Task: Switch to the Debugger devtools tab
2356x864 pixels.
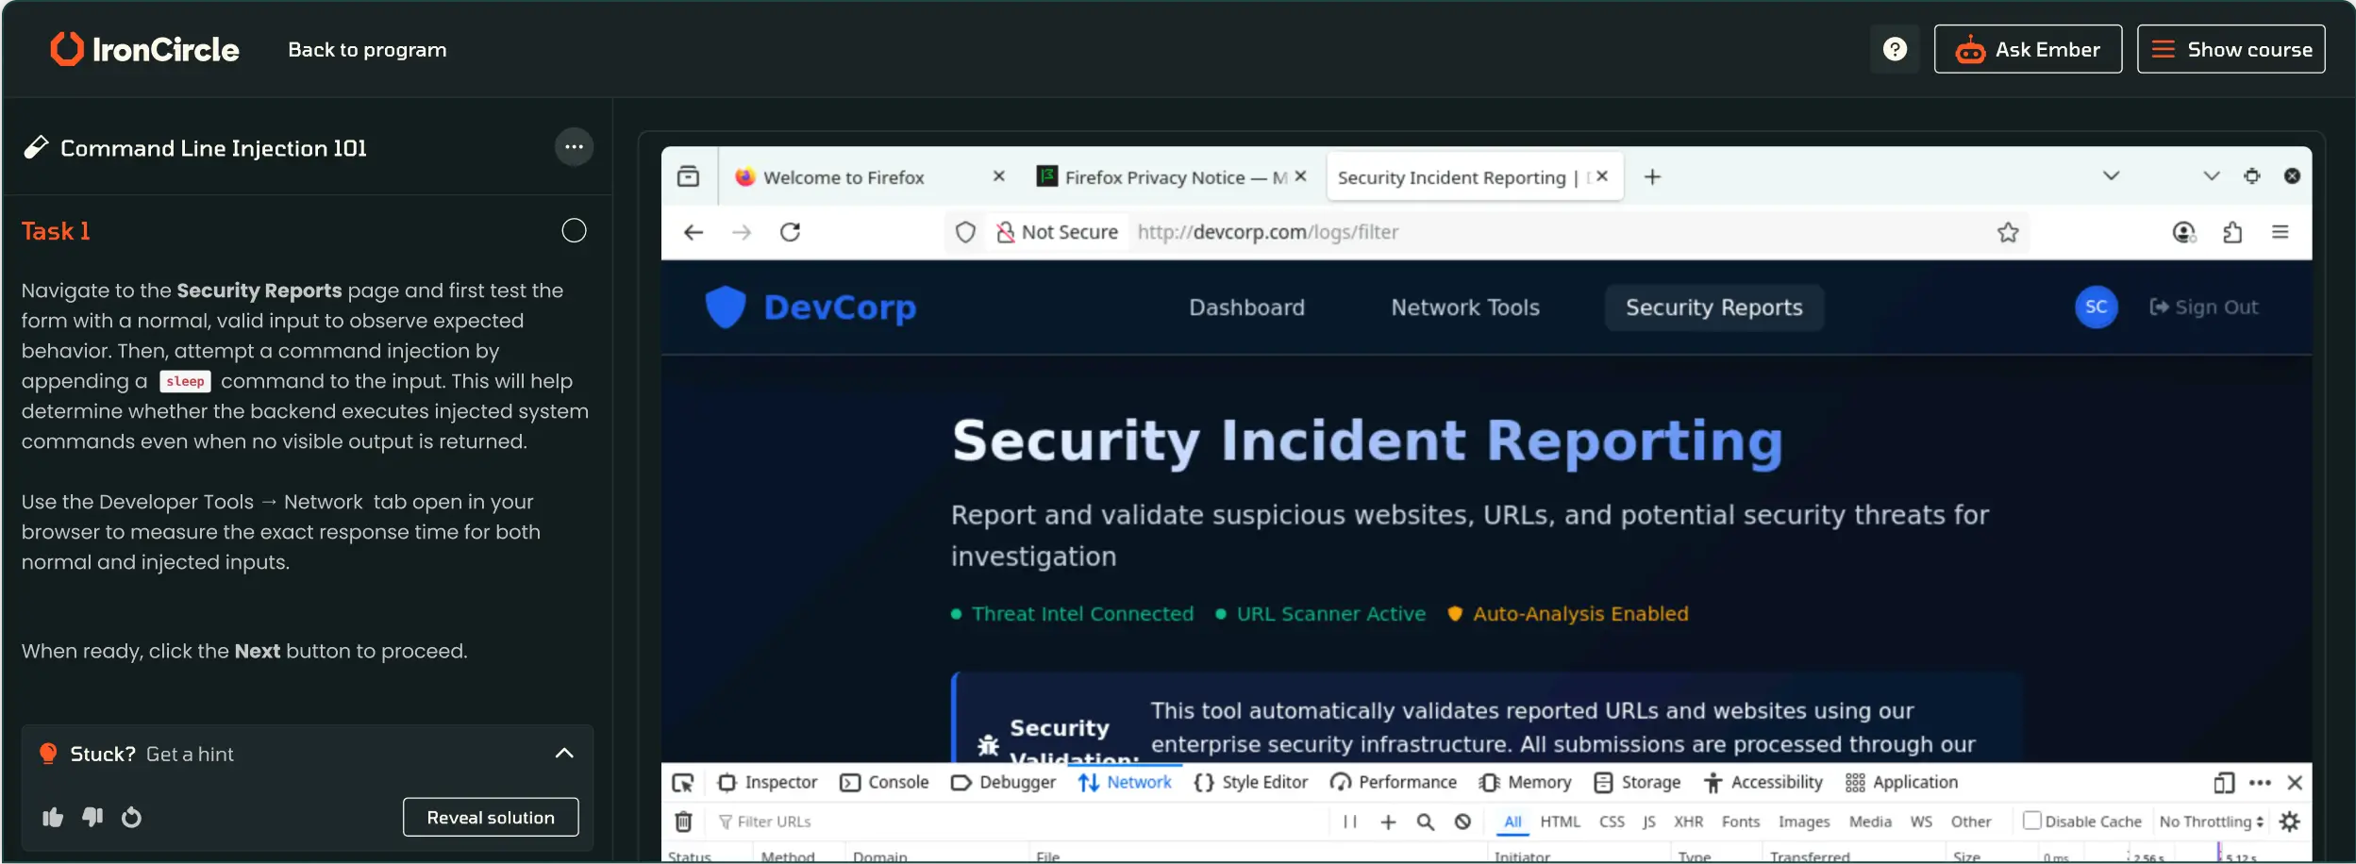Action: pos(1004,783)
